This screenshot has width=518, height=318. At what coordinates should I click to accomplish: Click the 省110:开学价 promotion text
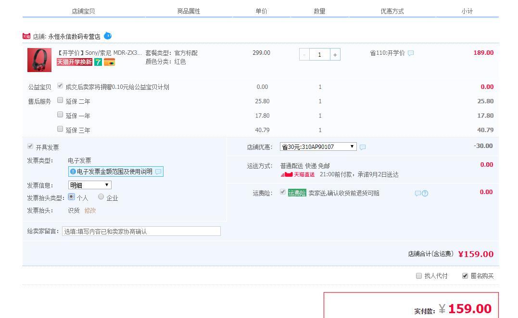[x=387, y=53]
